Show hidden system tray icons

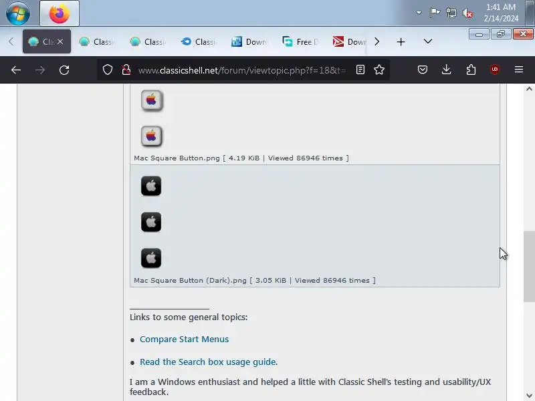pos(419,13)
